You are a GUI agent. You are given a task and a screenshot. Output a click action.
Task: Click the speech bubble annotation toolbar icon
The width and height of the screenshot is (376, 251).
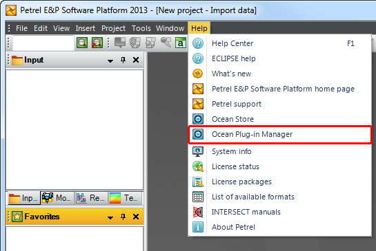[x=120, y=43]
